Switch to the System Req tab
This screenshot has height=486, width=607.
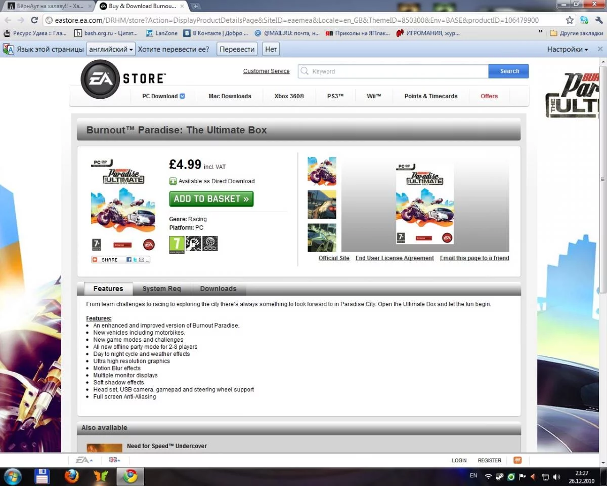161,289
